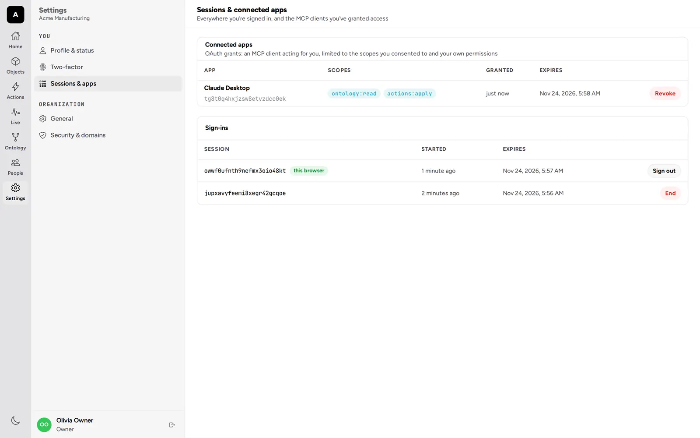Click session ID owwf0ufnth9nefmx3oio48kt
The width and height of the screenshot is (700, 438).
[x=245, y=171]
